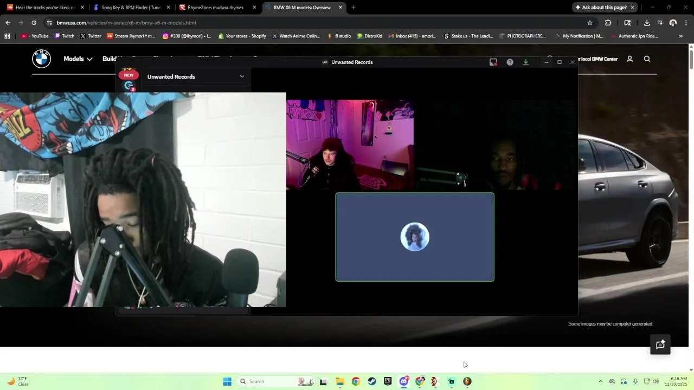Viewport: 694px width, 390px height.
Task: Open the Inbox (415) bookmark
Action: click(x=412, y=36)
